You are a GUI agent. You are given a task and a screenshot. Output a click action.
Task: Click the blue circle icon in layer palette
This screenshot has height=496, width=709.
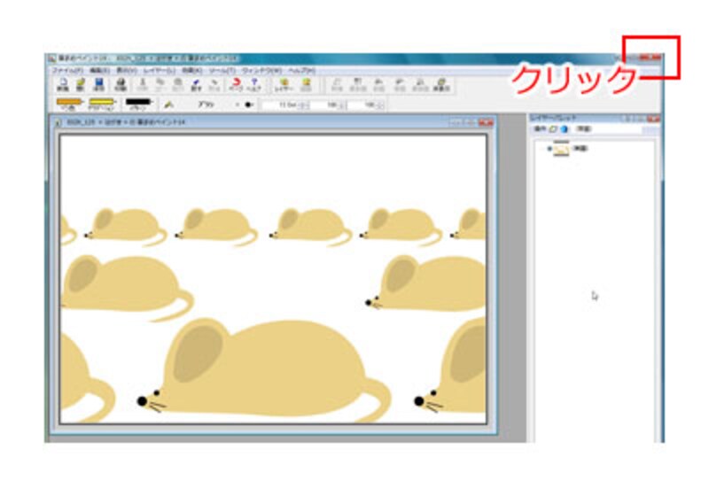point(564,129)
